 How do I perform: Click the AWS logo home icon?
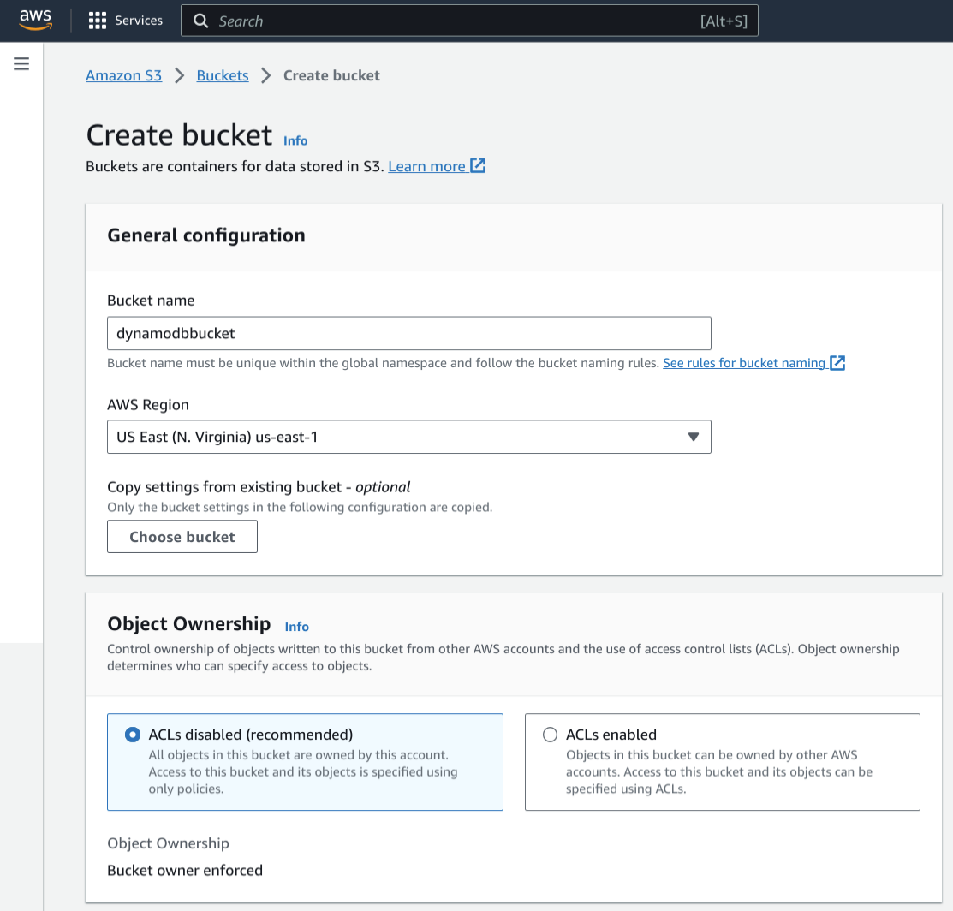(35, 20)
